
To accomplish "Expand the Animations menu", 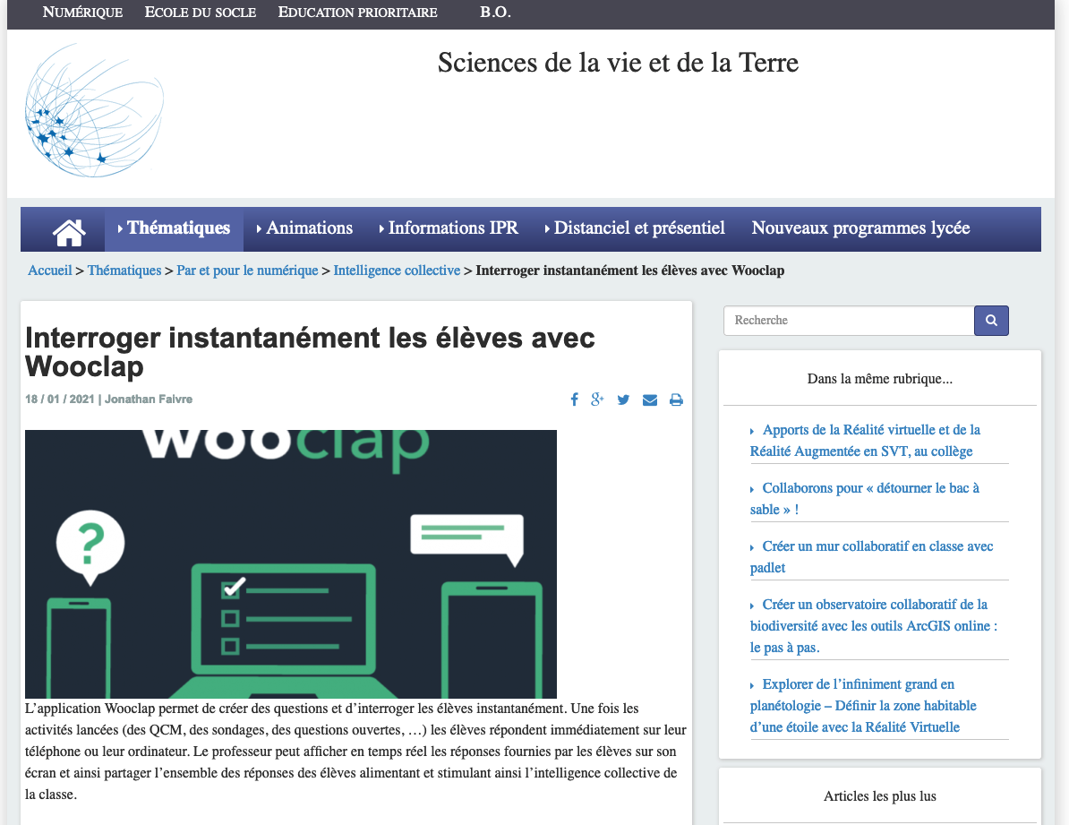I will coord(305,228).
